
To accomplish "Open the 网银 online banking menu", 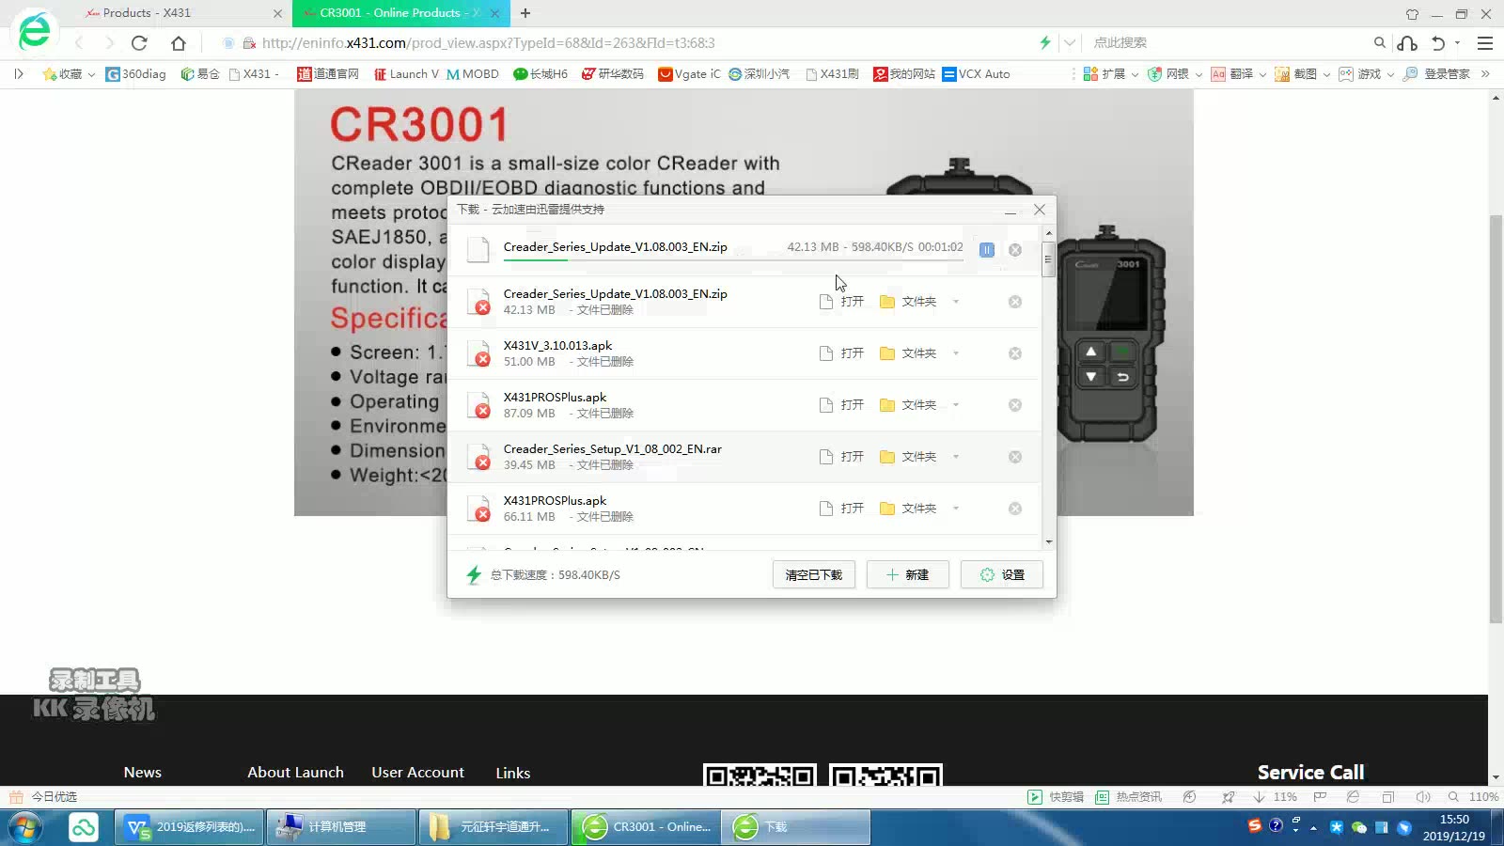I will tap(1175, 74).
